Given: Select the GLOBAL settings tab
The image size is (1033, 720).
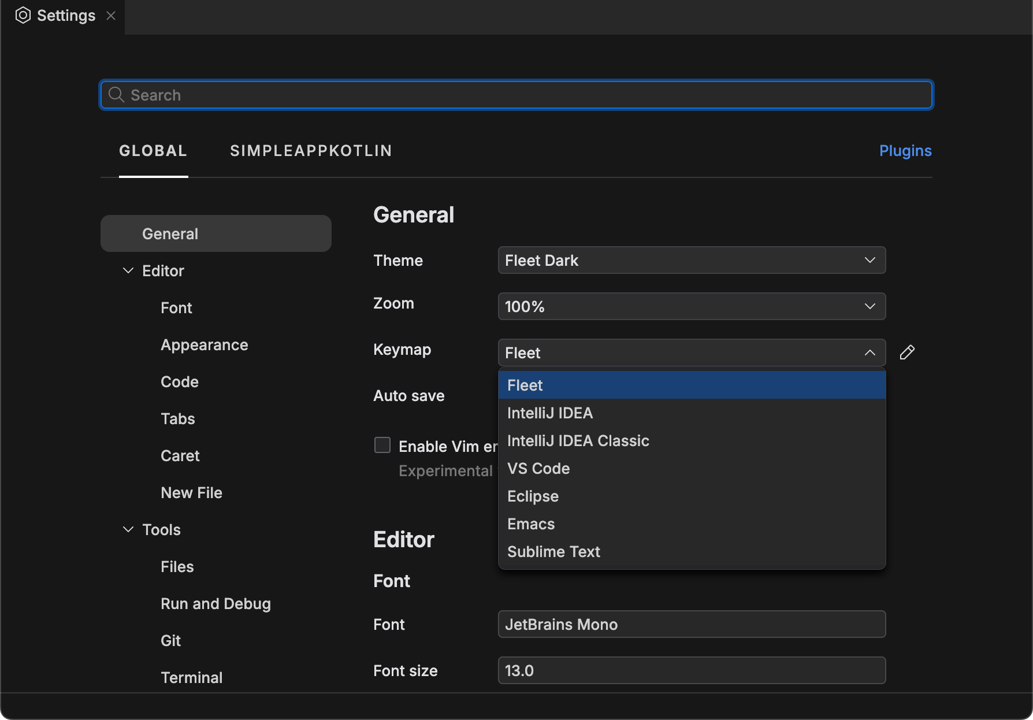Looking at the screenshot, I should click(x=153, y=150).
